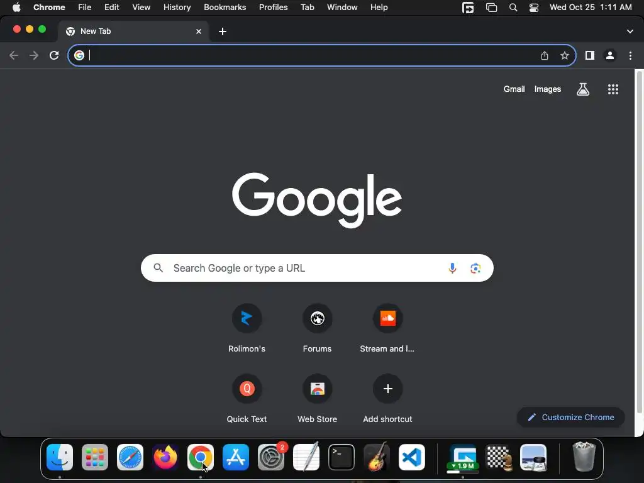Open Finder from the Dock
This screenshot has height=483, width=644.
(60, 457)
